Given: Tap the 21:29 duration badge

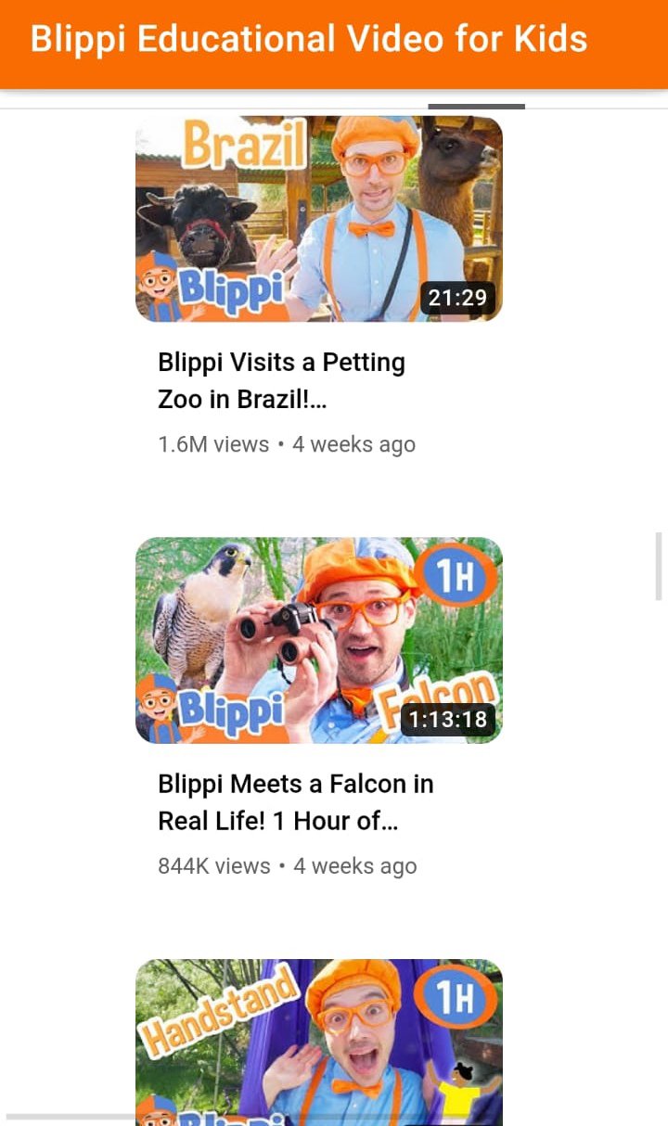Looking at the screenshot, I should click(x=457, y=298).
